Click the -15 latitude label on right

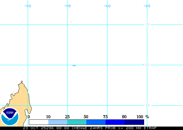pos(146,105)
